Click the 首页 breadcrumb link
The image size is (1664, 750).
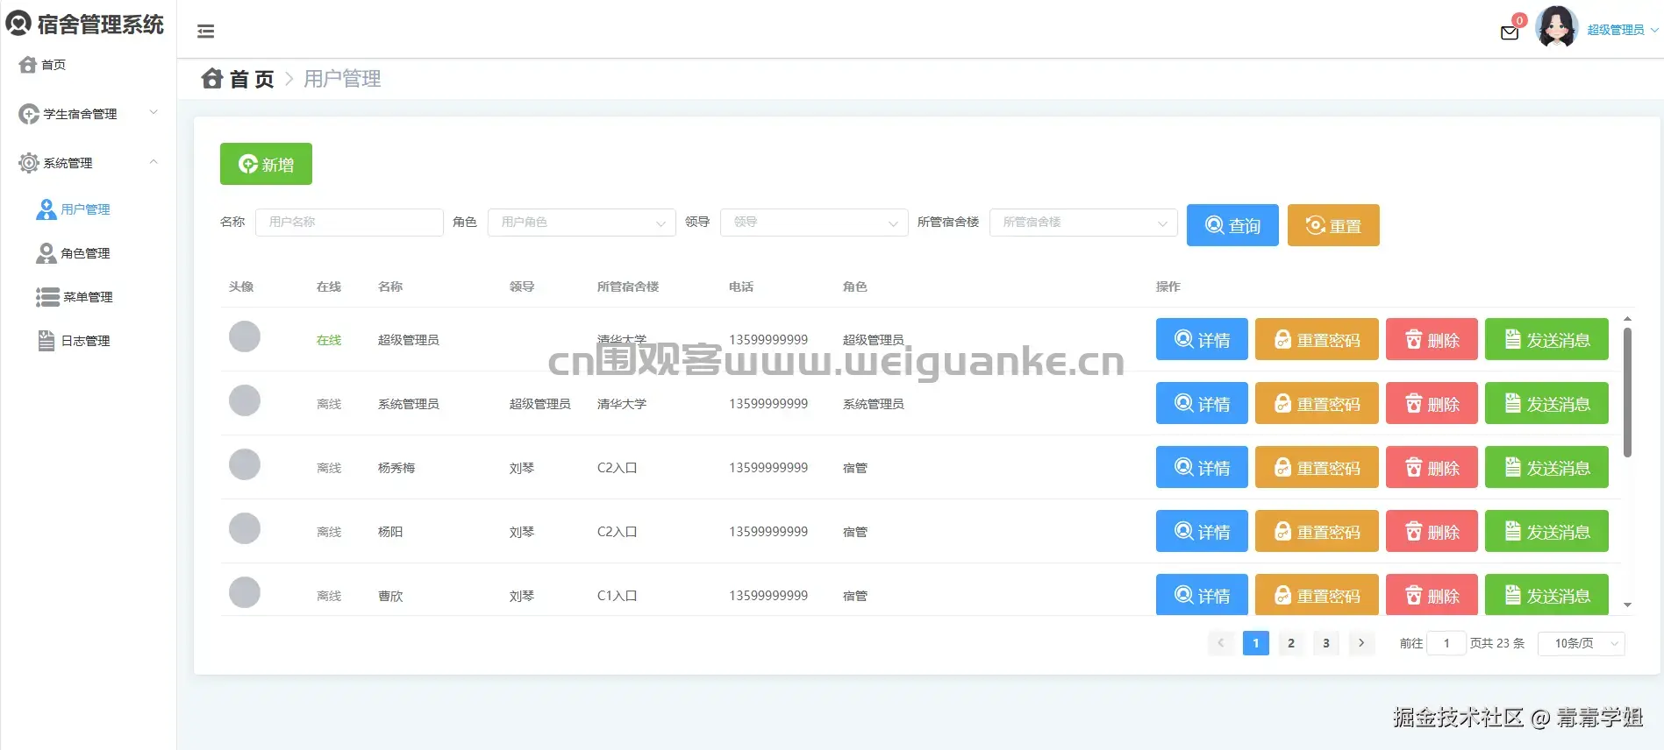point(239,79)
